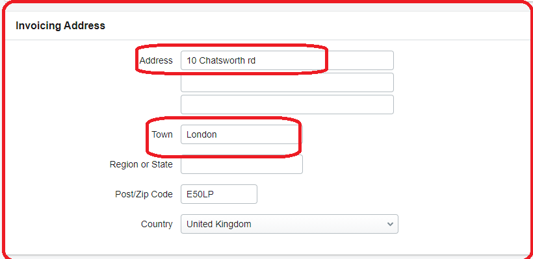Screen dimensions: 533x259
Task: Click the 'Country' field label
Action: tap(157, 224)
